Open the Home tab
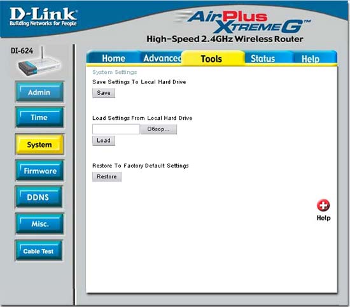The width and height of the screenshot is (350, 307). [x=113, y=59]
